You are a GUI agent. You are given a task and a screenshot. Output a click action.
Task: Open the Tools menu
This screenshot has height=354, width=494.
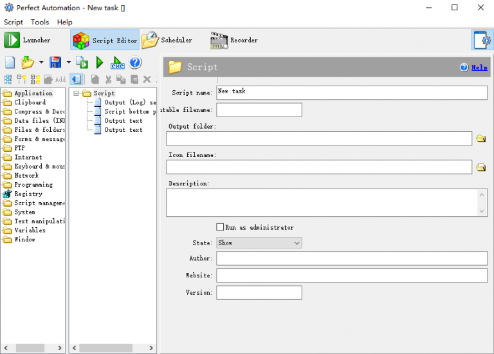40,22
